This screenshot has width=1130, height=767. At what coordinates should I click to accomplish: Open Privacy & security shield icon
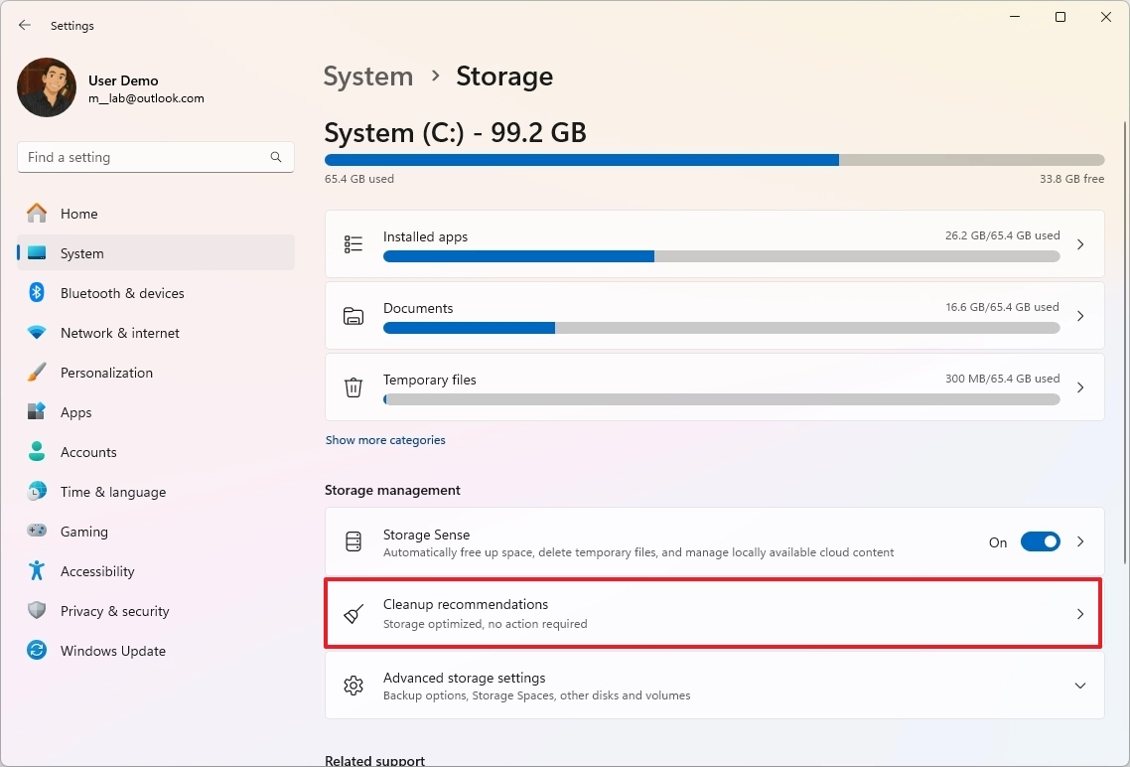click(x=37, y=611)
